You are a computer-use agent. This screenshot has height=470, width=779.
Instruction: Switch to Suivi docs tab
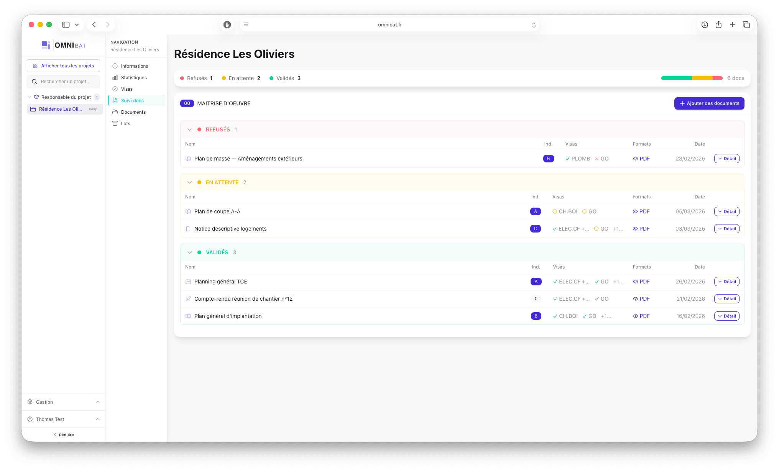click(x=132, y=100)
